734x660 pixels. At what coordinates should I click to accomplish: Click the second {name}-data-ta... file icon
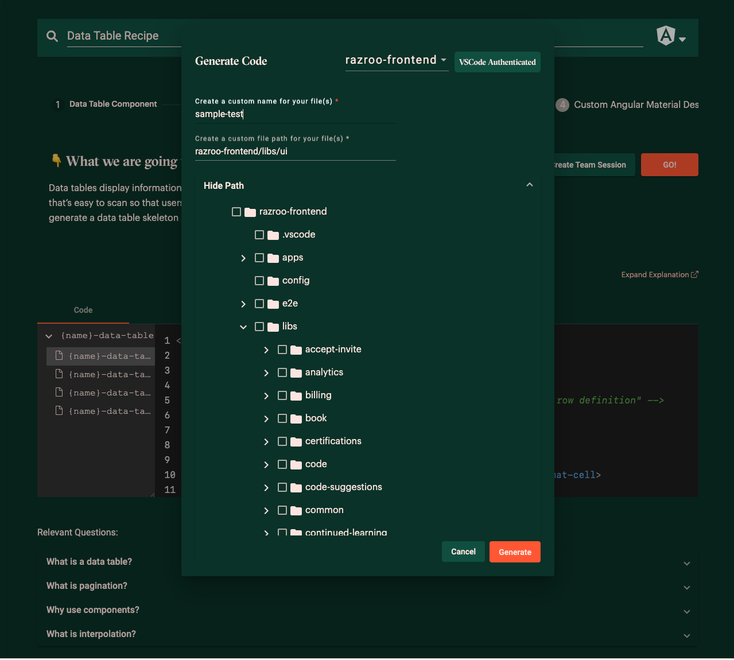59,374
